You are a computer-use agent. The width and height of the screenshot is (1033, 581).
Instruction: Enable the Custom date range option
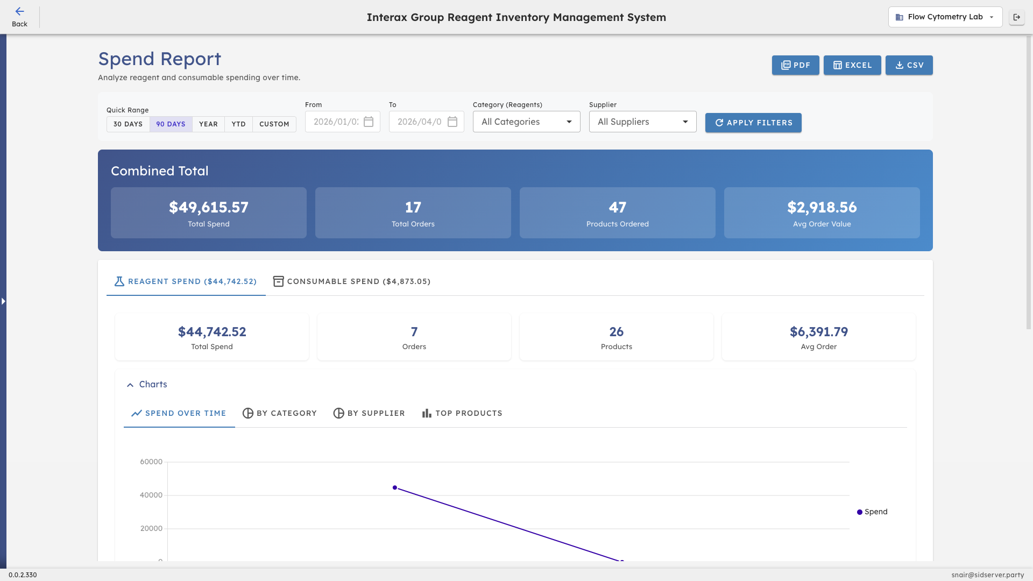pyautogui.click(x=274, y=124)
